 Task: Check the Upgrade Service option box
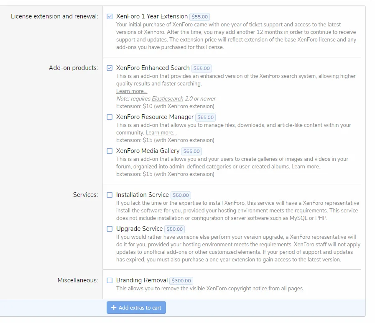click(x=110, y=229)
